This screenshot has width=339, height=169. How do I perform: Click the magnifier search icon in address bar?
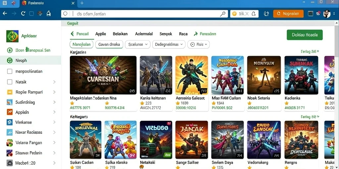click(222, 14)
